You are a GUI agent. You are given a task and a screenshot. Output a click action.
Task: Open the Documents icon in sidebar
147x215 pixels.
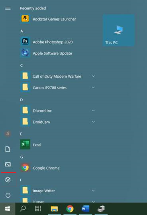click(8, 149)
